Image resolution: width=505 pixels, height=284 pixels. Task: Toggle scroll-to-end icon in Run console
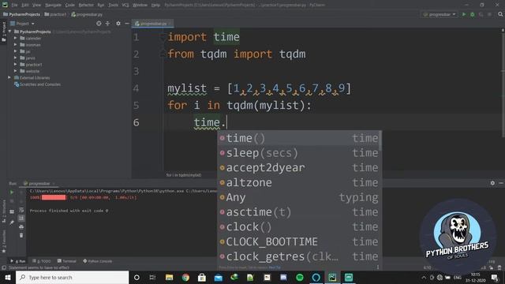click(x=21, y=219)
